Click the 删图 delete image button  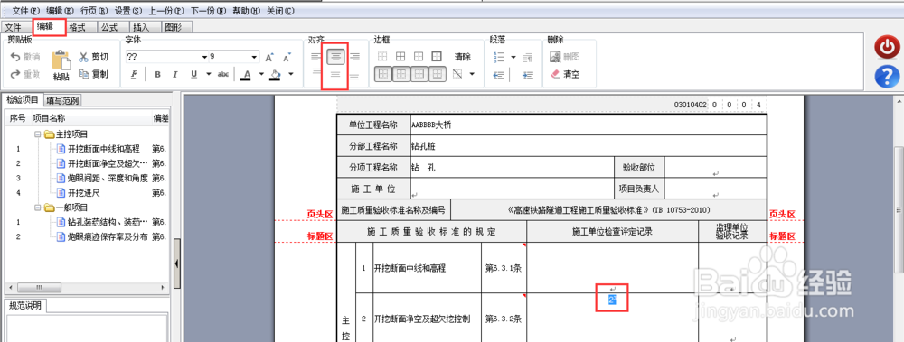click(x=564, y=57)
